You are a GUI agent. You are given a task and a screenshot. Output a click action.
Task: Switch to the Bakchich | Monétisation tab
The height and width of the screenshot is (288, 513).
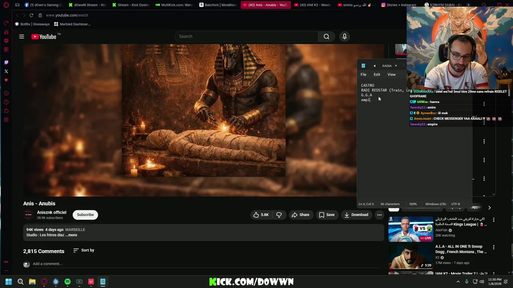click(217, 5)
